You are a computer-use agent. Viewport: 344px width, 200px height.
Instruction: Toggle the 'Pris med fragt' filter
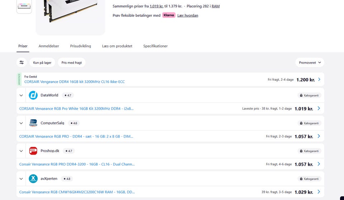click(72, 62)
